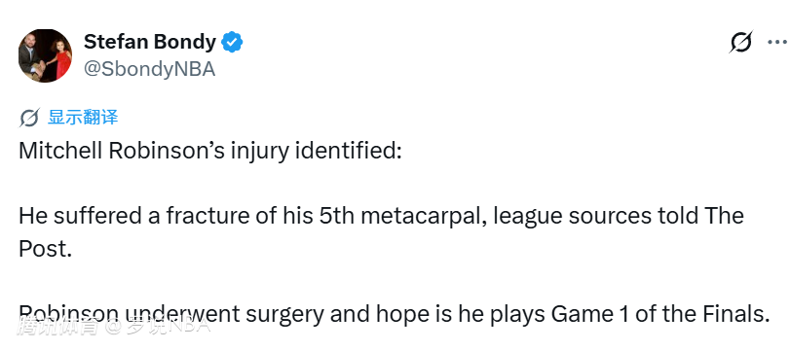Open the three-dot more options menu
Viewport: 791px width, 350px height.
(777, 43)
